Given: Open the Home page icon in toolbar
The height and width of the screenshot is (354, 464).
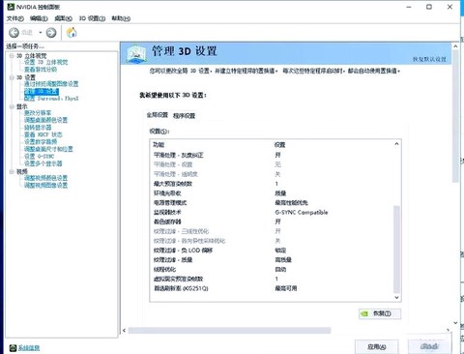Looking at the screenshot, I should (x=72, y=32).
